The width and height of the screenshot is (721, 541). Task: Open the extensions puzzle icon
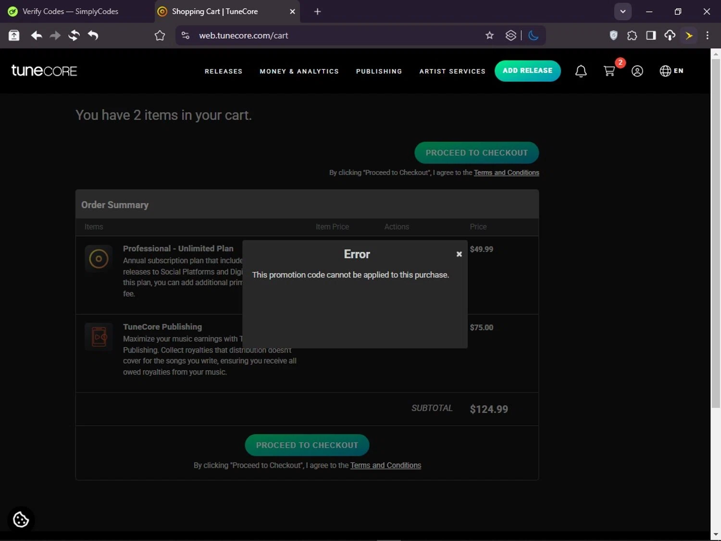pos(632,35)
